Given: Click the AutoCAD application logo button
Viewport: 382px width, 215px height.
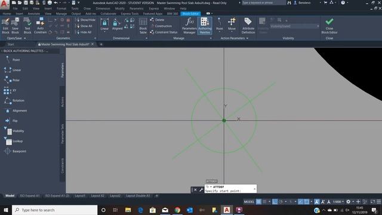Looking at the screenshot, I should 4,4.
